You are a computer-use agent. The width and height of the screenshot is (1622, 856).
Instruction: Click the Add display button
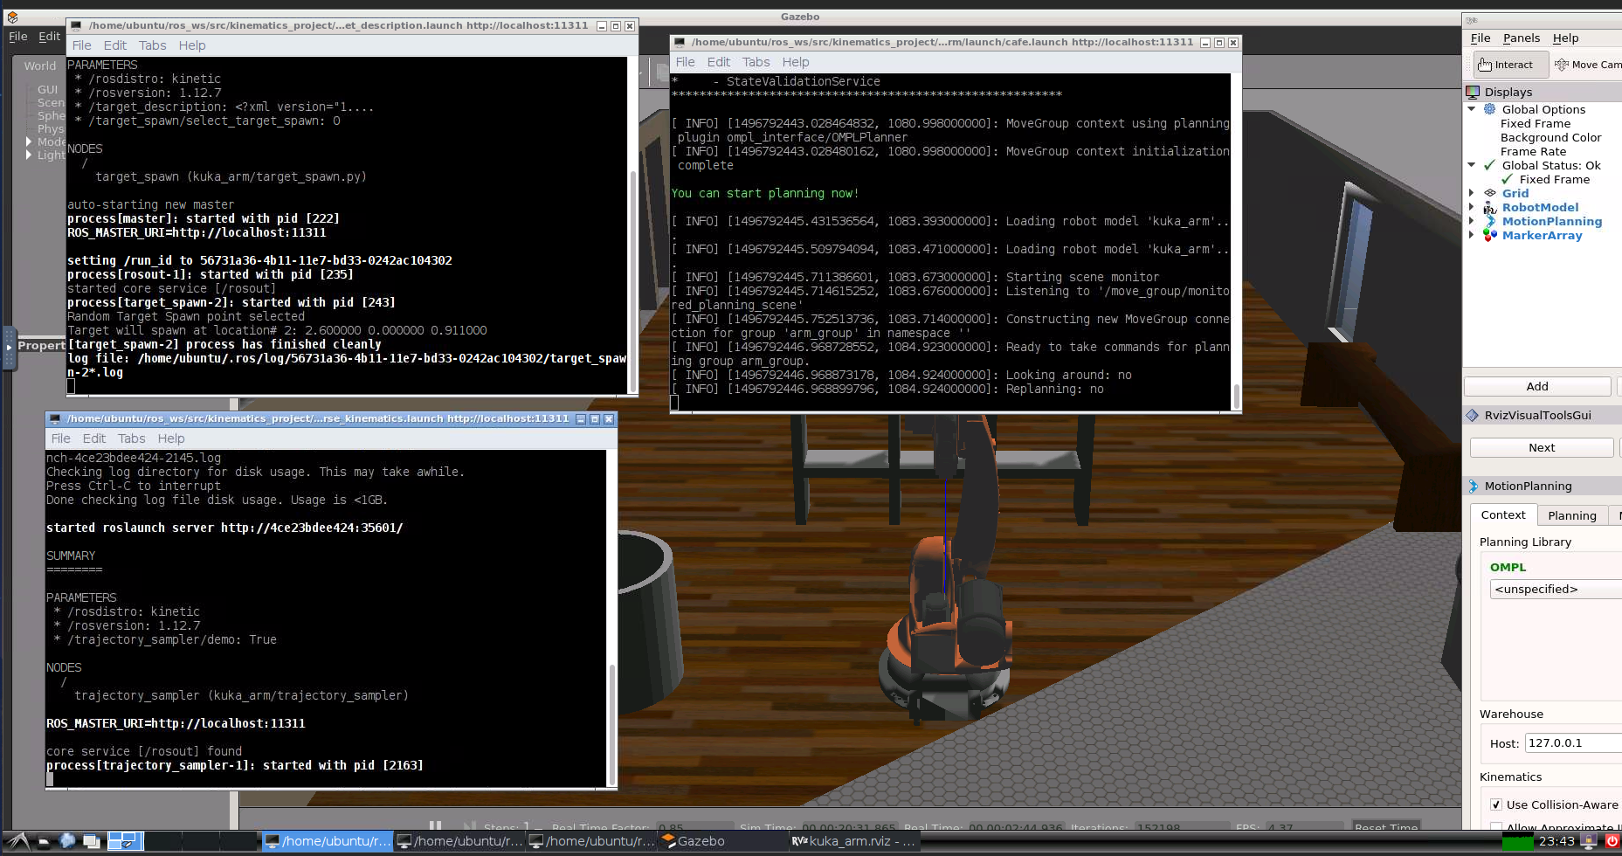click(1537, 386)
